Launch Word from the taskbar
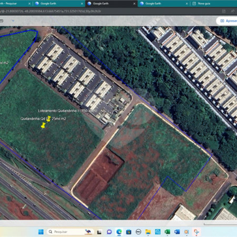 [177, 232]
